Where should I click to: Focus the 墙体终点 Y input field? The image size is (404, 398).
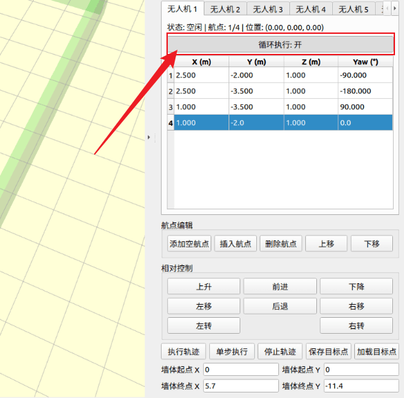[361, 386]
